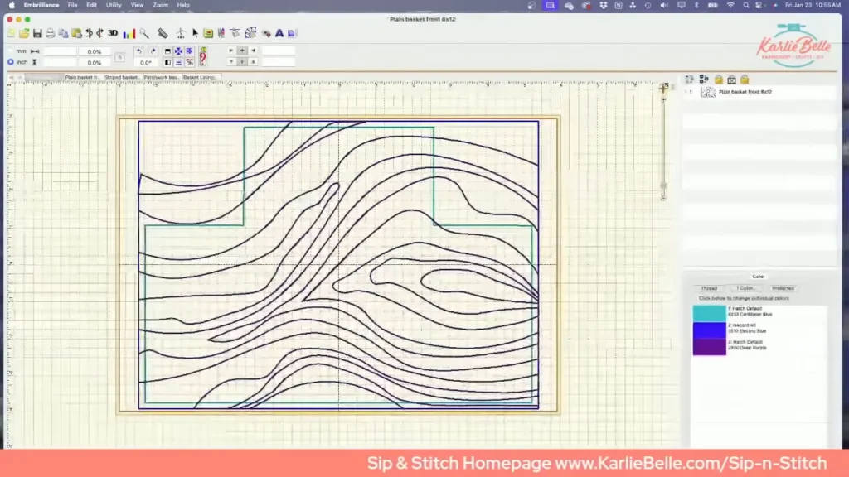Image resolution: width=849 pixels, height=477 pixels.
Task: Select the Zoom magnifier tool
Action: click(x=143, y=35)
